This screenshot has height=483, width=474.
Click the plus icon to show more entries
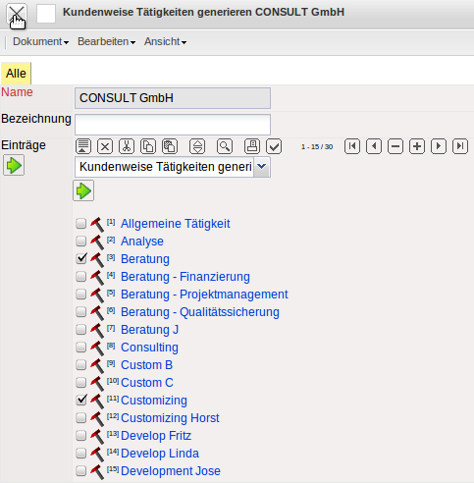417,146
